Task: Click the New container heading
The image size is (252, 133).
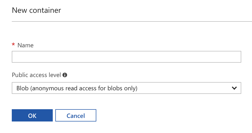Action: click(x=36, y=10)
